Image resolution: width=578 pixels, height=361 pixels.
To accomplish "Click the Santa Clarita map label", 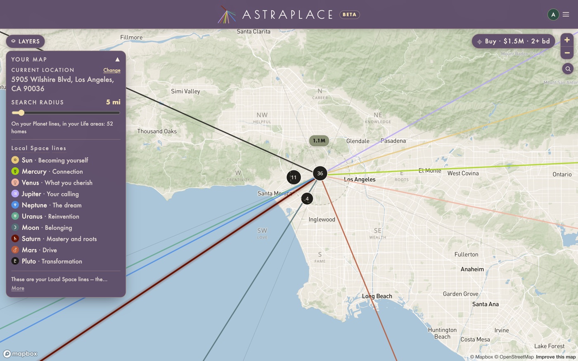I will [253, 31].
